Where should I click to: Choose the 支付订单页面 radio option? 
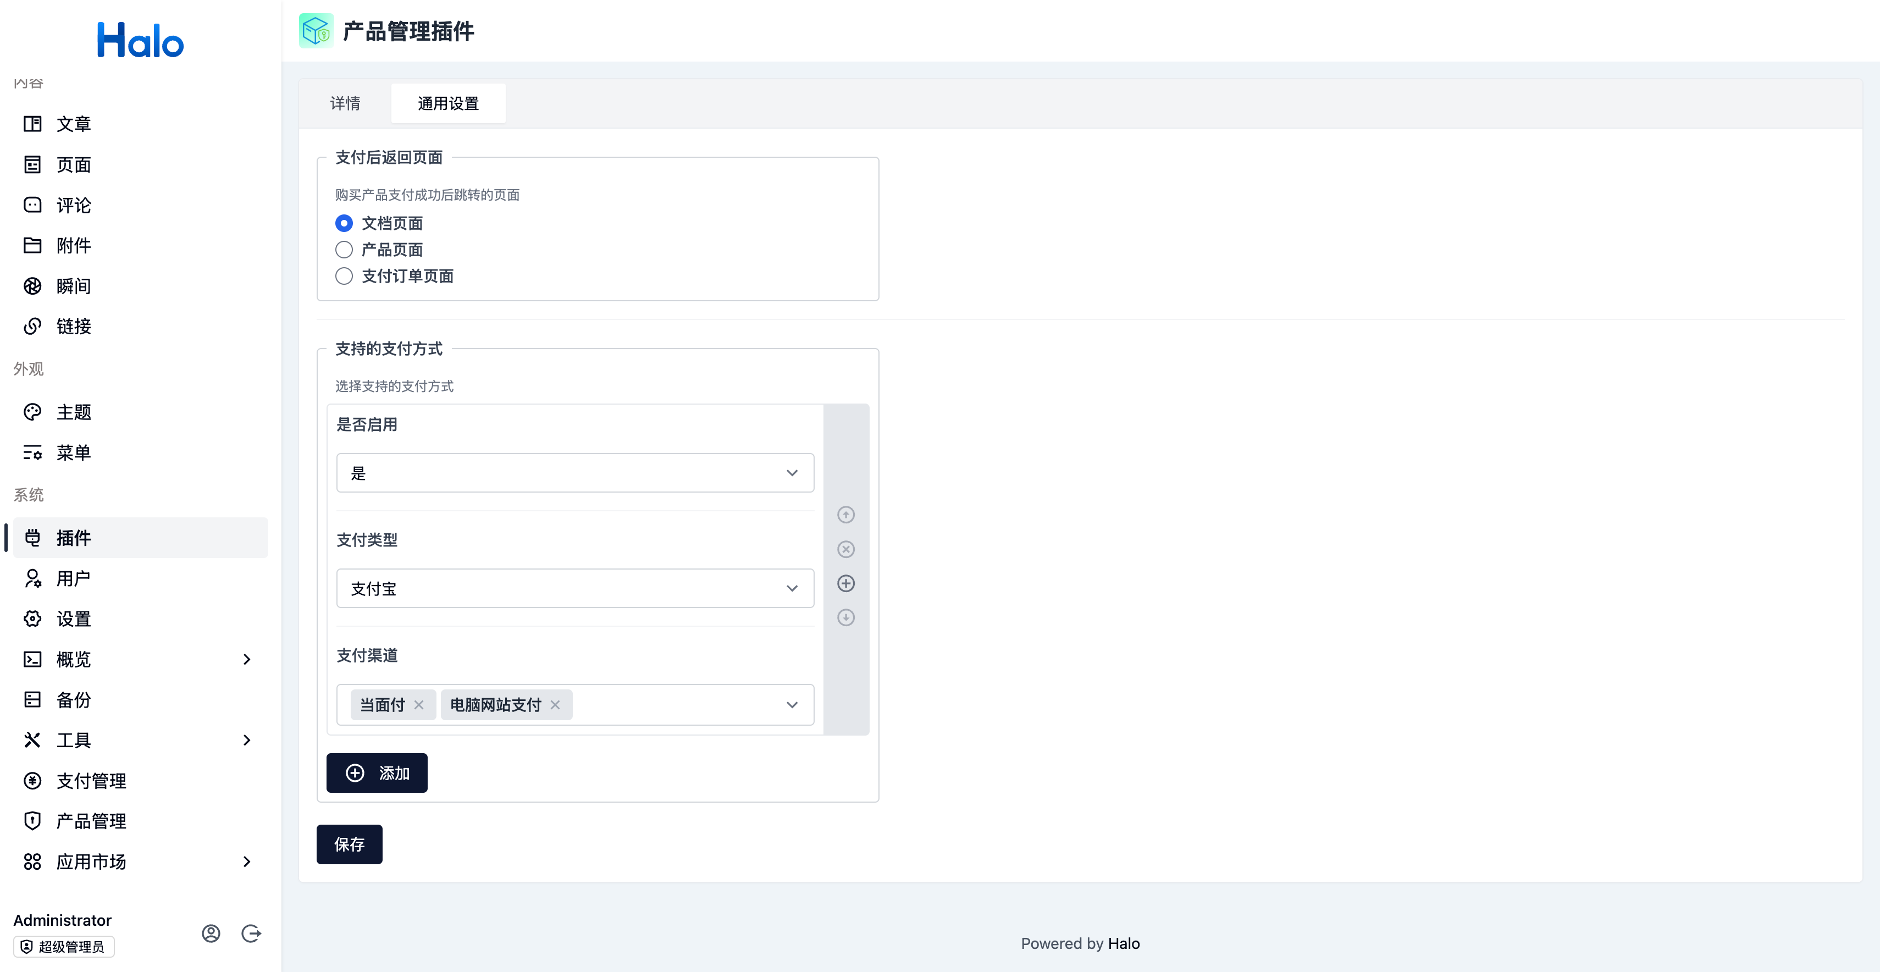[344, 276]
